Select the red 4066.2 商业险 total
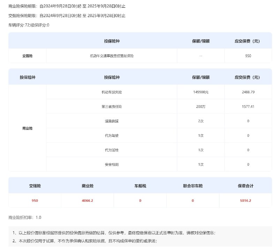The image size is (279, 252). [x=88, y=201]
